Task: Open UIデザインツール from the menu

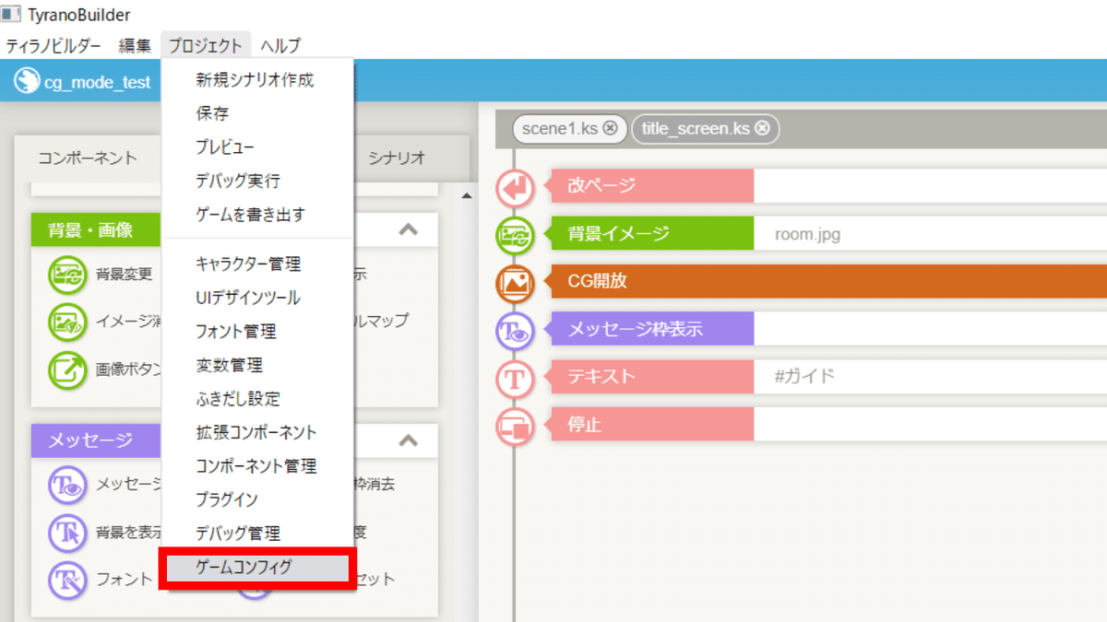Action: point(257,298)
